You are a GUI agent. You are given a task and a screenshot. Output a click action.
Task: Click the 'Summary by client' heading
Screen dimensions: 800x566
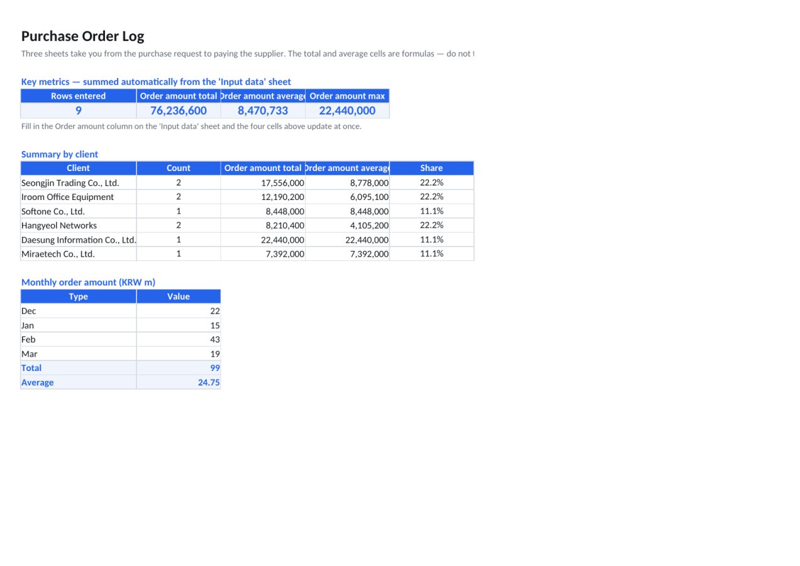pyautogui.click(x=60, y=154)
